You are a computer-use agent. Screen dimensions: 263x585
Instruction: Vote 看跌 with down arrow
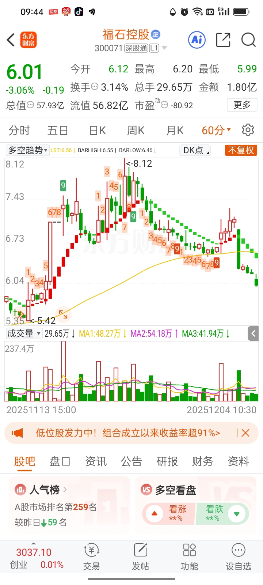click(236, 513)
